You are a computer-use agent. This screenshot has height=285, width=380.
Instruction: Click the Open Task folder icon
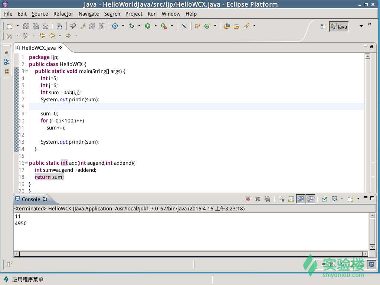(227, 26)
